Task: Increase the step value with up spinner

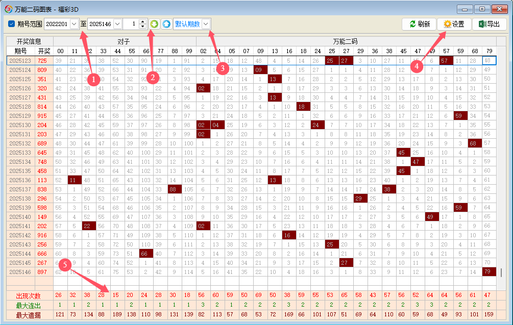Action: point(143,21)
